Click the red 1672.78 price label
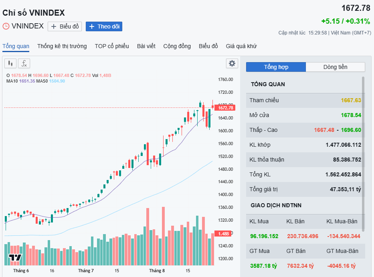Screen dimensions: 374x277 click(225, 108)
